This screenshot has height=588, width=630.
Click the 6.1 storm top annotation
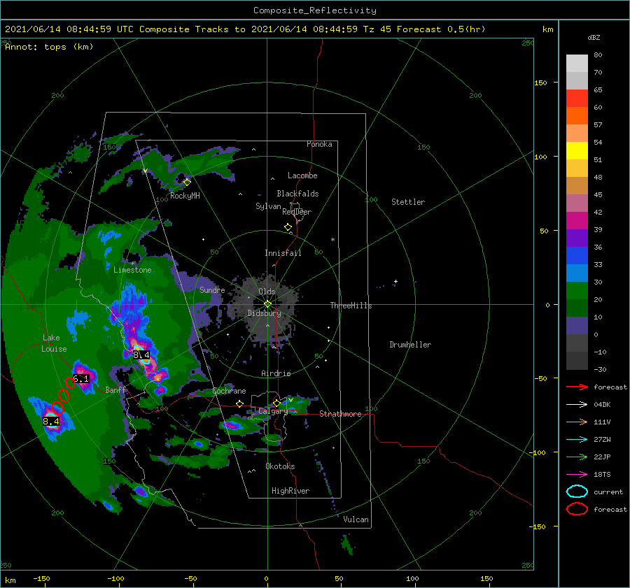click(80, 378)
